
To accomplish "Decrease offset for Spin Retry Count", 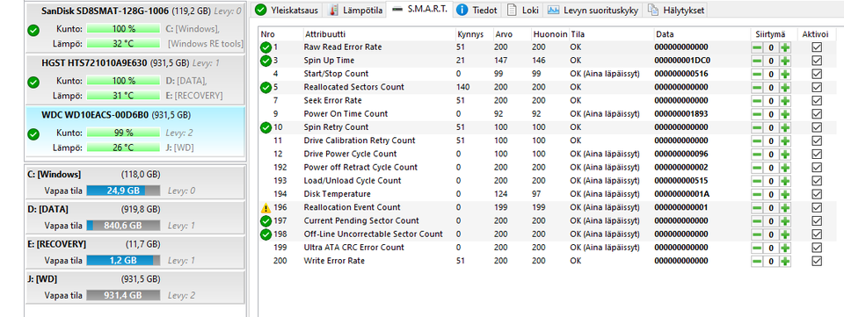I will coord(757,127).
